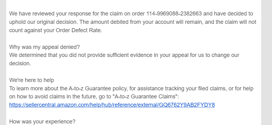Click the words 'Order Defect Rate'
272x125 pixels.
(x=78, y=30)
